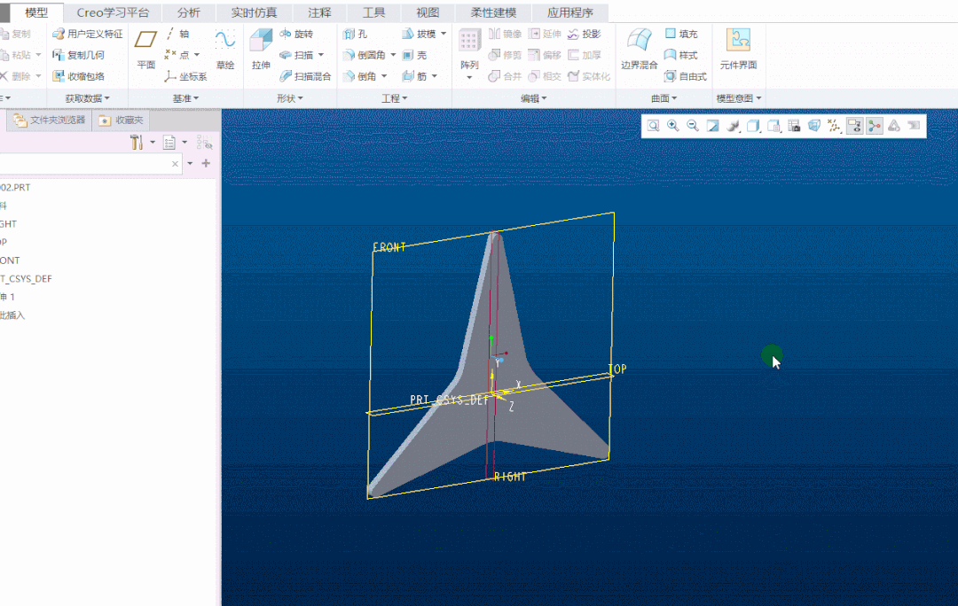
Task: Open the 文件夹浏览器 tab
Action: click(x=49, y=120)
